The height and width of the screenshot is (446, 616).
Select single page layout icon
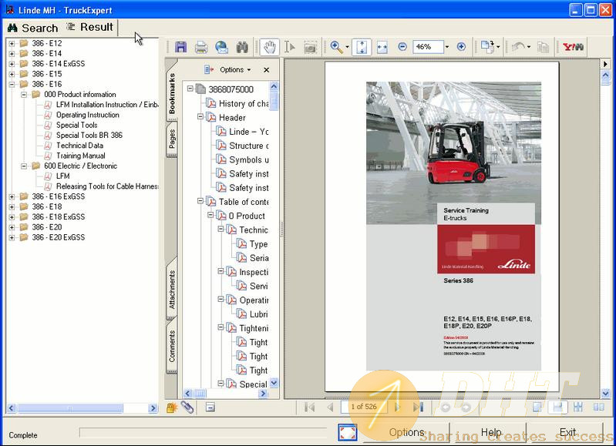point(537,407)
